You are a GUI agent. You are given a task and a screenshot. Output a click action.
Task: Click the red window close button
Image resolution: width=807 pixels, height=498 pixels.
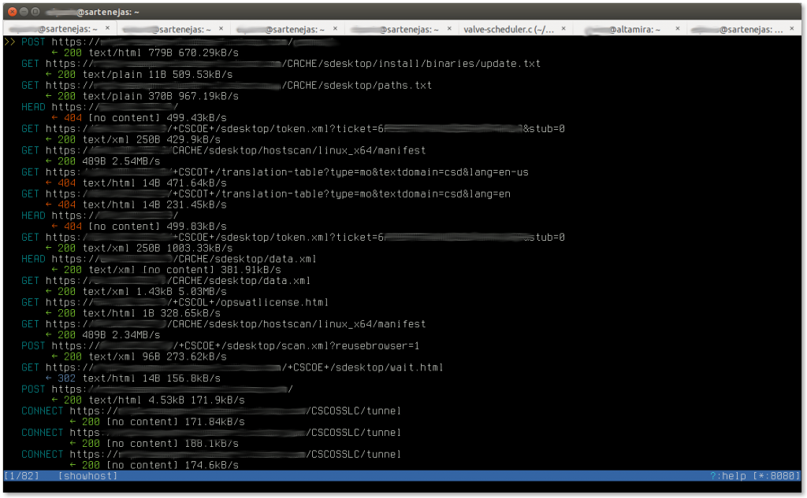click(10, 10)
